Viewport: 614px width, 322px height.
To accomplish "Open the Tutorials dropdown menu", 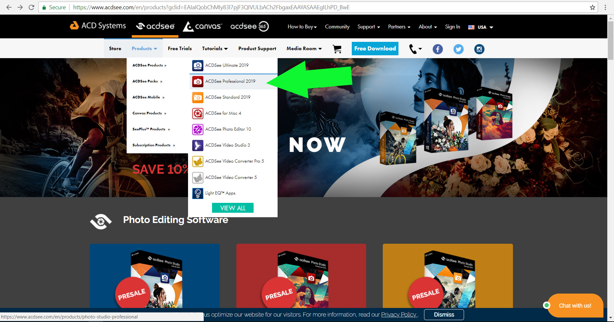I will 215,49.
